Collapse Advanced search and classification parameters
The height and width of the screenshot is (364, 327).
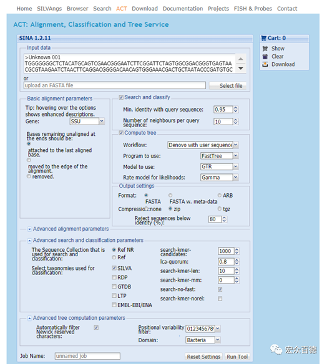pos(29,241)
